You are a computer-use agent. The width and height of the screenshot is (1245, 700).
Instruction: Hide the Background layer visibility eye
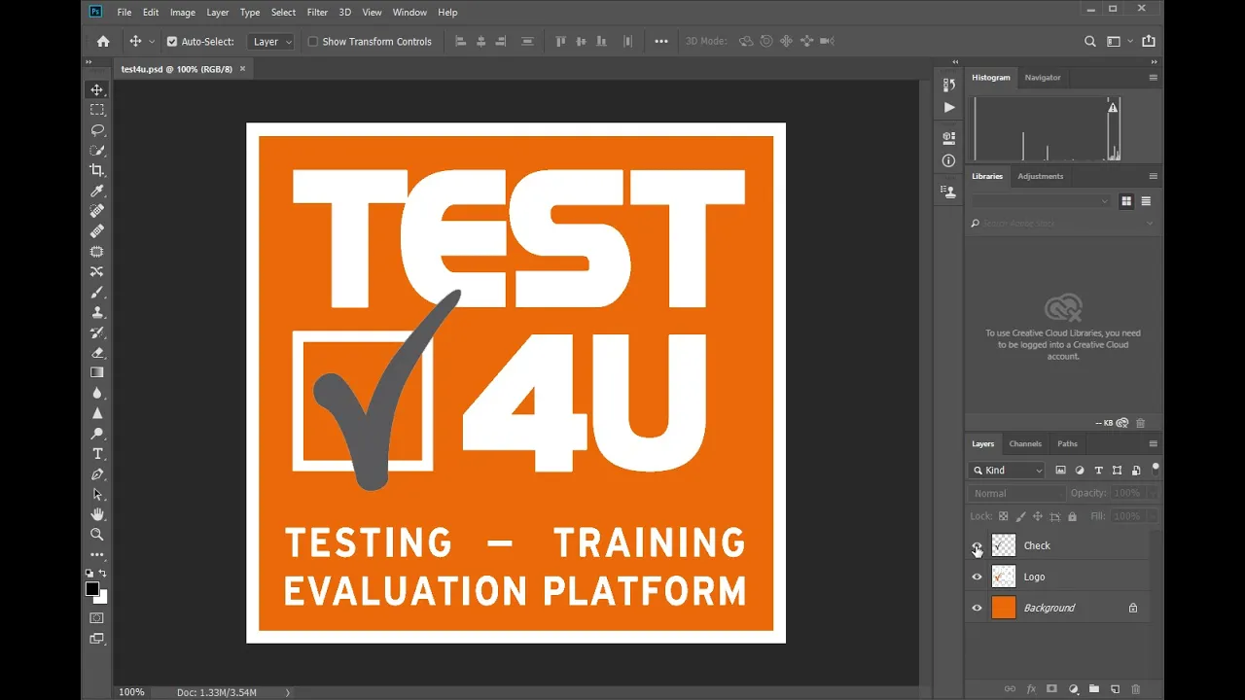[978, 608]
